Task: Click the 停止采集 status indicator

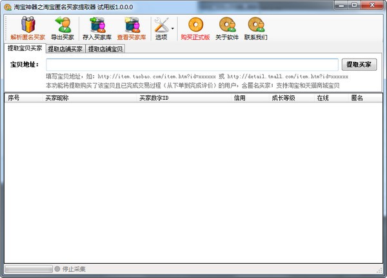Action: (x=70, y=269)
